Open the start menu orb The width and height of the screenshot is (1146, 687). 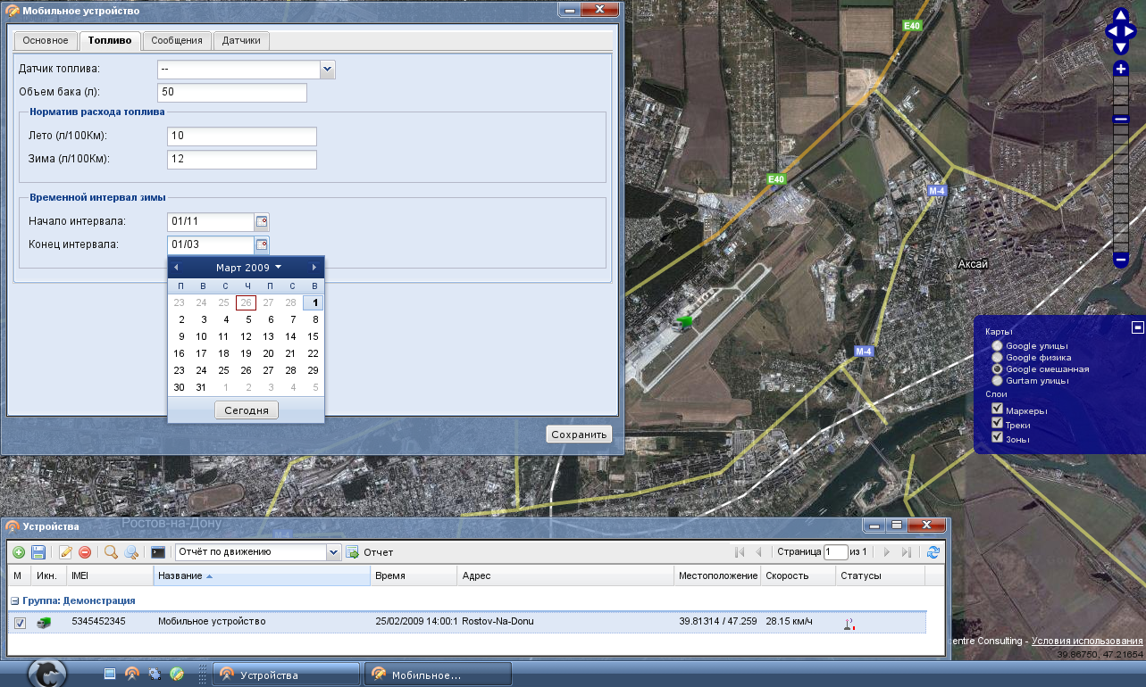click(49, 674)
